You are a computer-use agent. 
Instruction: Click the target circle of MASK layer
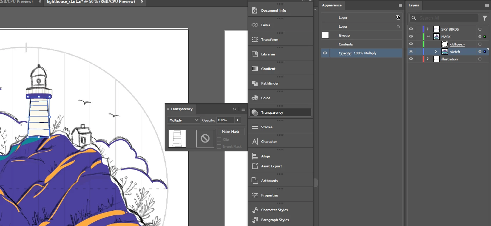coord(480,37)
